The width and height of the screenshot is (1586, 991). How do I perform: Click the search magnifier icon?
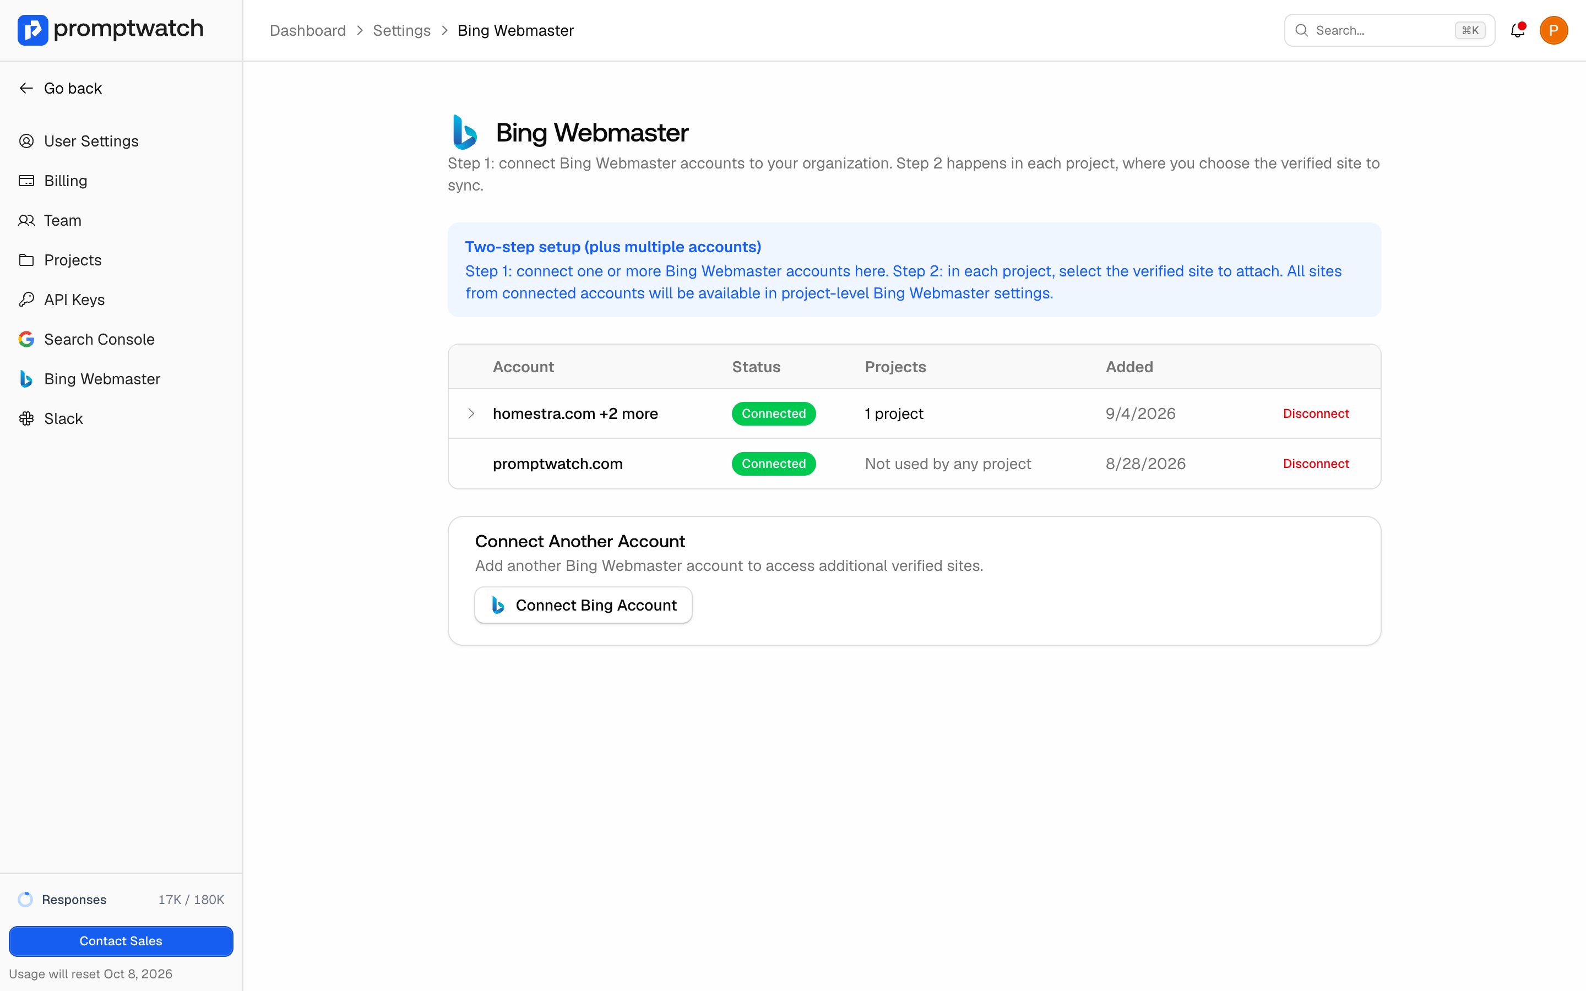point(1302,30)
